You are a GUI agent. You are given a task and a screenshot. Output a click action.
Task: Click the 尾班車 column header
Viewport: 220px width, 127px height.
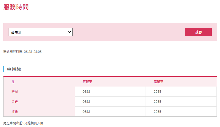(x=158, y=82)
